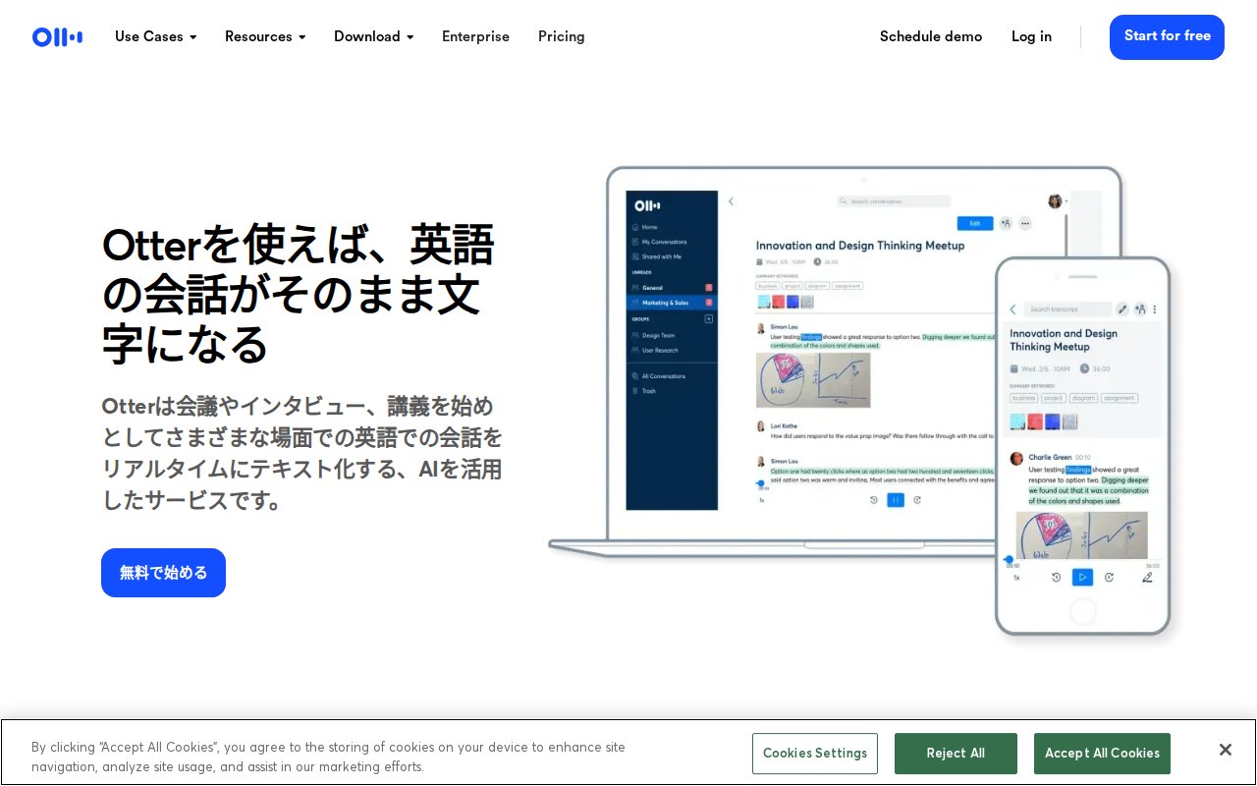The width and height of the screenshot is (1257, 786).
Task: Reject all cookies
Action: point(956,754)
